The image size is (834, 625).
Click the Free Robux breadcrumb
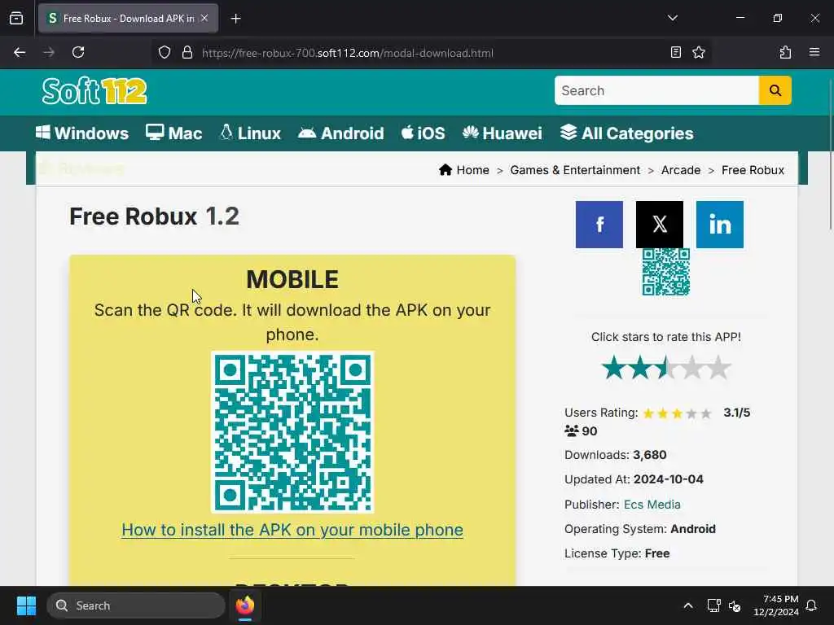[x=753, y=170]
